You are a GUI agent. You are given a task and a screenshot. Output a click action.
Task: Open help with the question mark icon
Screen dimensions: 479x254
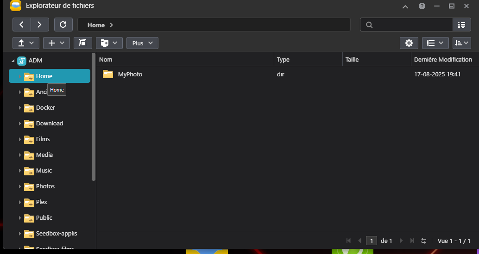(422, 6)
